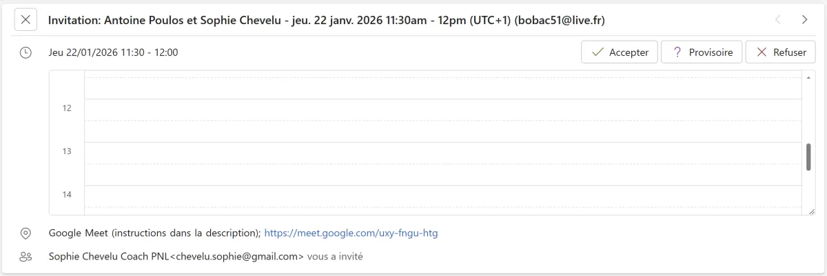Image resolution: width=827 pixels, height=276 pixels.
Task: Go to the previous item arrow
Action: coord(778,20)
